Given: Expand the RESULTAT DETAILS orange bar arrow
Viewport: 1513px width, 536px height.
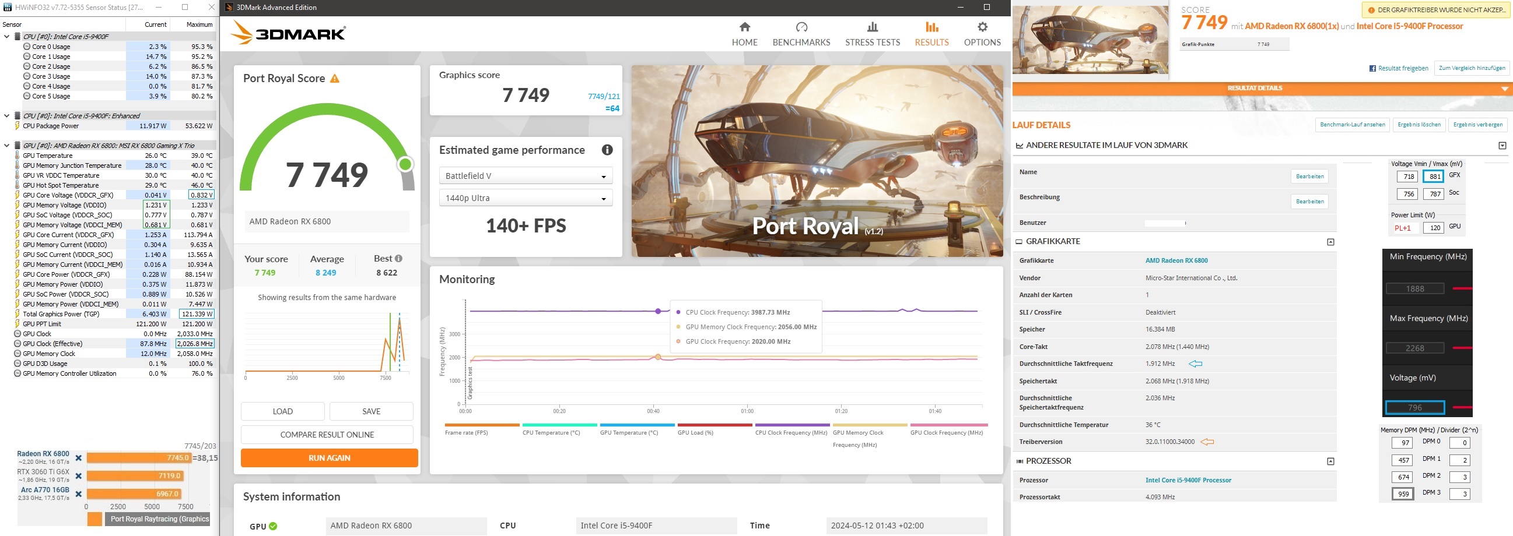Looking at the screenshot, I should click(1504, 89).
